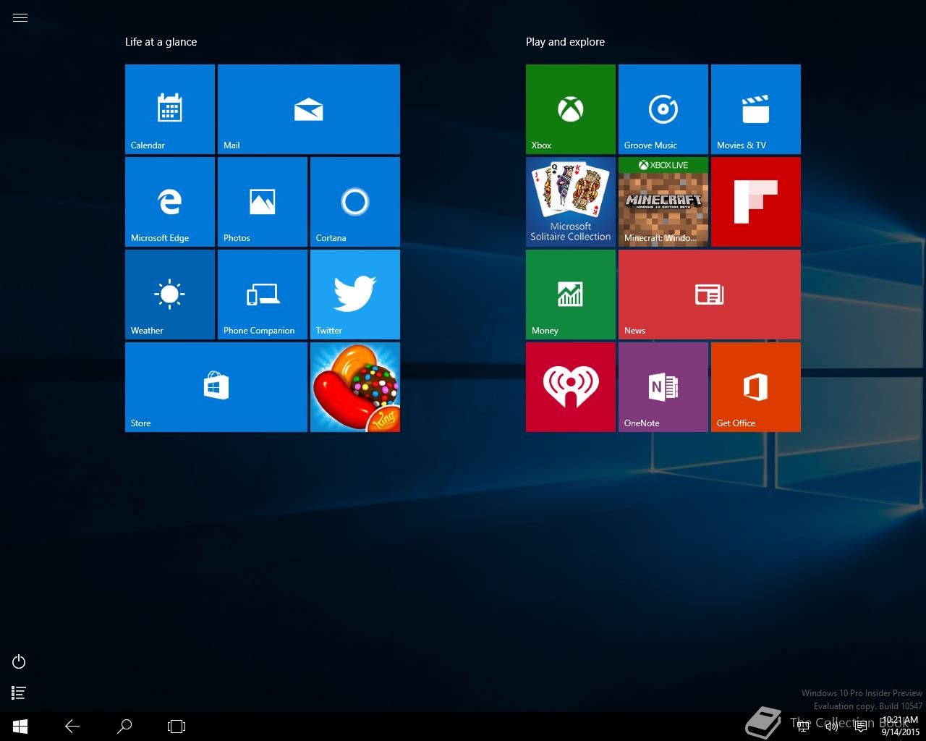This screenshot has width=926, height=741.
Task: Click the Windows Start button
Action: point(20,727)
